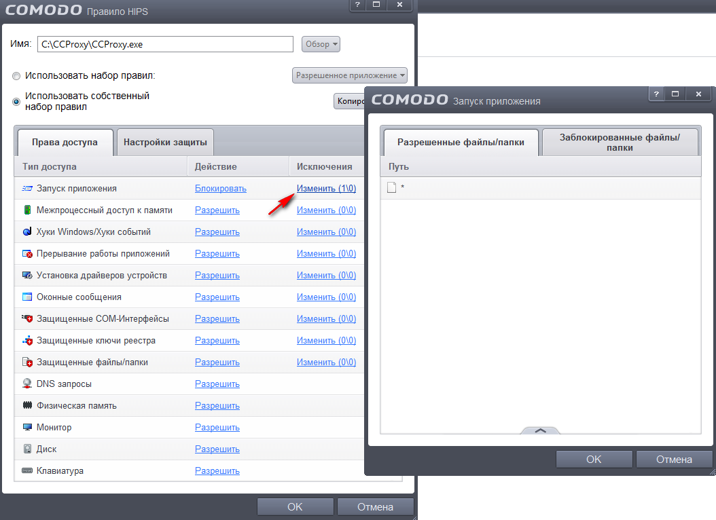Click Разрешить for Монитор

click(217, 428)
